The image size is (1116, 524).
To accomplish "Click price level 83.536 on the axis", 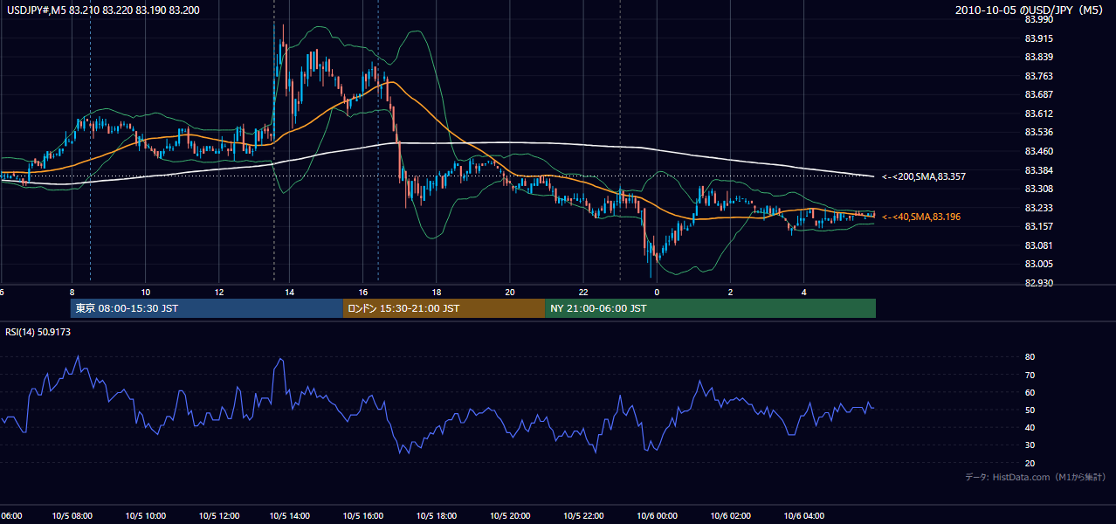I will (1037, 132).
